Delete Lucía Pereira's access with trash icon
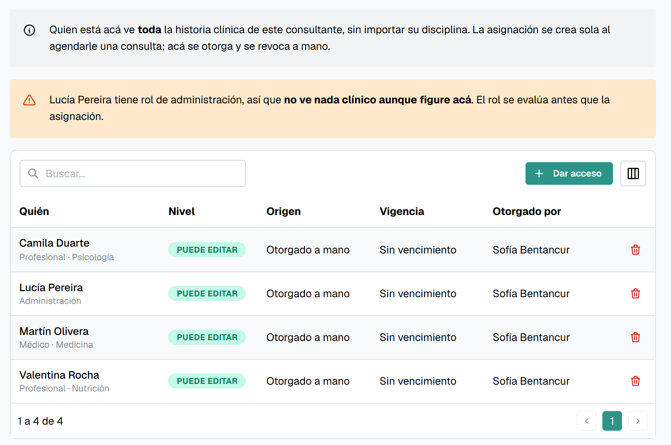The width and height of the screenshot is (671, 445). [x=635, y=293]
